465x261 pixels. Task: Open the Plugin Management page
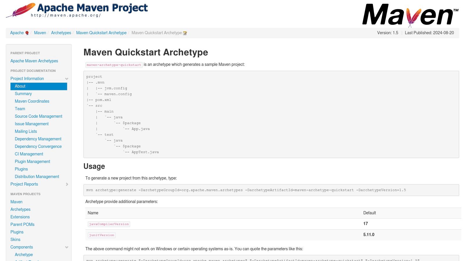click(x=32, y=162)
